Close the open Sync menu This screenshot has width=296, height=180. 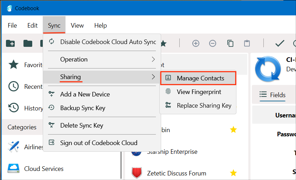[x=54, y=26]
